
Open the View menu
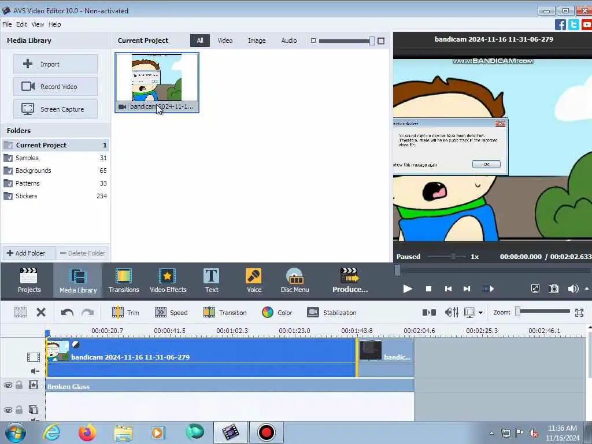[x=38, y=24]
